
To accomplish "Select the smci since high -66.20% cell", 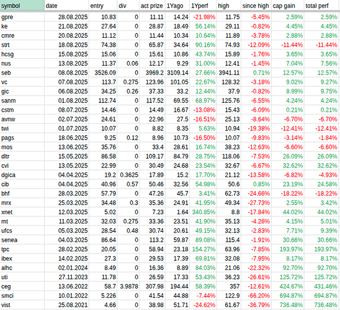I will pos(256,296).
